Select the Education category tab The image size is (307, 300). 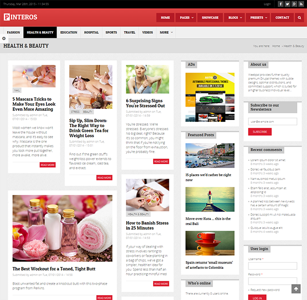point(69,33)
